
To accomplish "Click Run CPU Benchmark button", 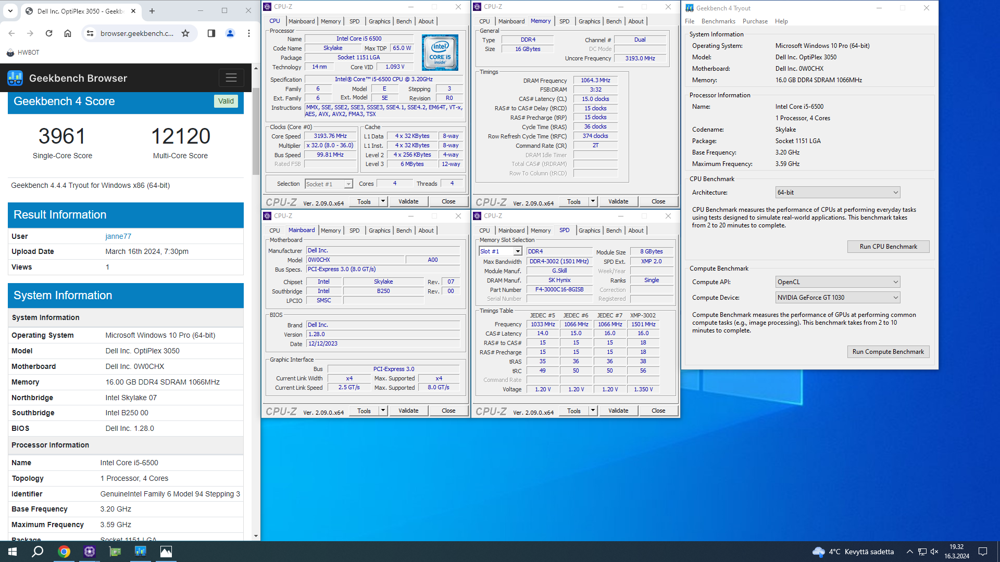I will tap(888, 247).
